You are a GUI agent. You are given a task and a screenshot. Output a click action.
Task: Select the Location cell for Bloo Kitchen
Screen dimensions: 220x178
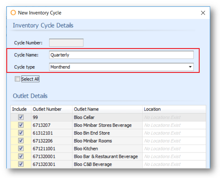pyautogui.click(x=174, y=148)
